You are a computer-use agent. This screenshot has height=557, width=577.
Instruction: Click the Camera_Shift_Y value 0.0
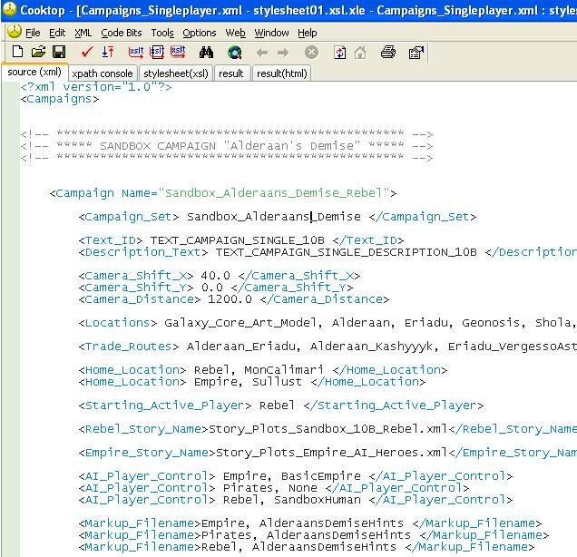[x=211, y=287]
